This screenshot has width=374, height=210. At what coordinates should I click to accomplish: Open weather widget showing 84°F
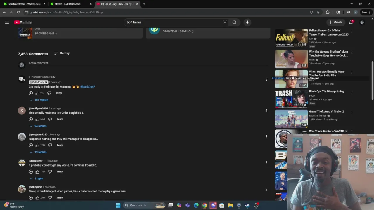click(x=13, y=205)
